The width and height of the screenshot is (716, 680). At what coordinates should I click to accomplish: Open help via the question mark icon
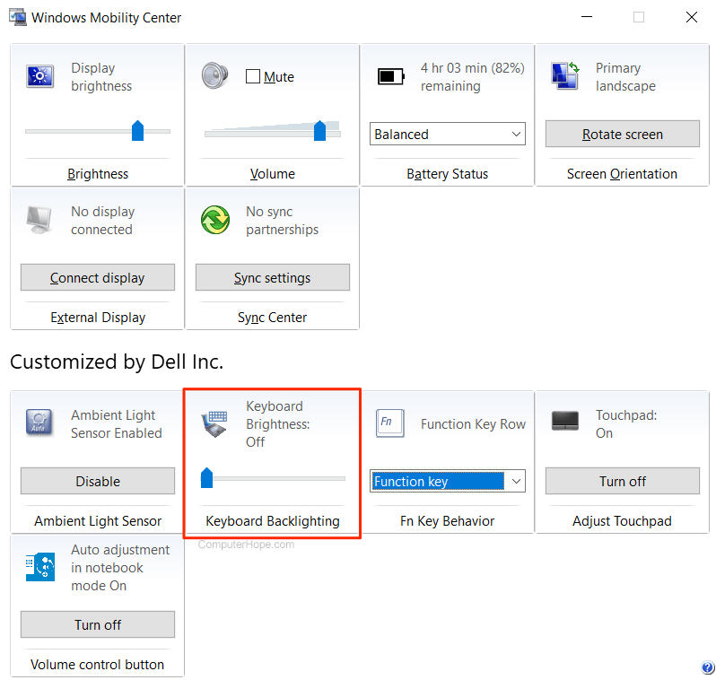point(707,667)
